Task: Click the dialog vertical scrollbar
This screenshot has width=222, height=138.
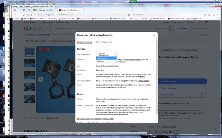Action: coord(157,76)
